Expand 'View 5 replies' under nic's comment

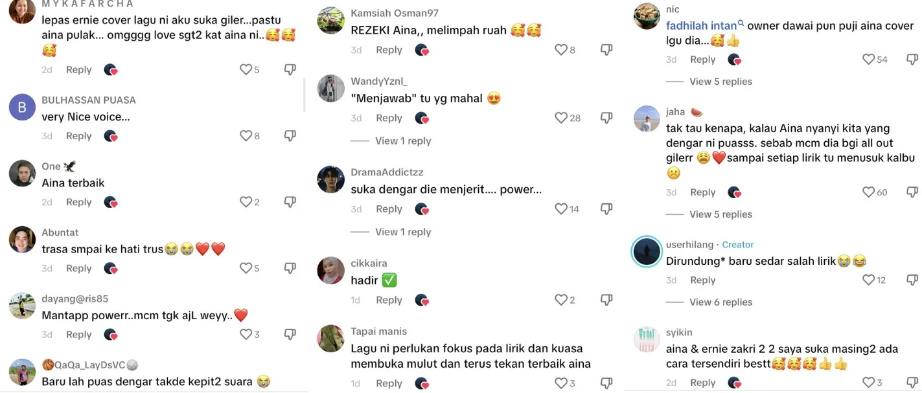(x=720, y=82)
